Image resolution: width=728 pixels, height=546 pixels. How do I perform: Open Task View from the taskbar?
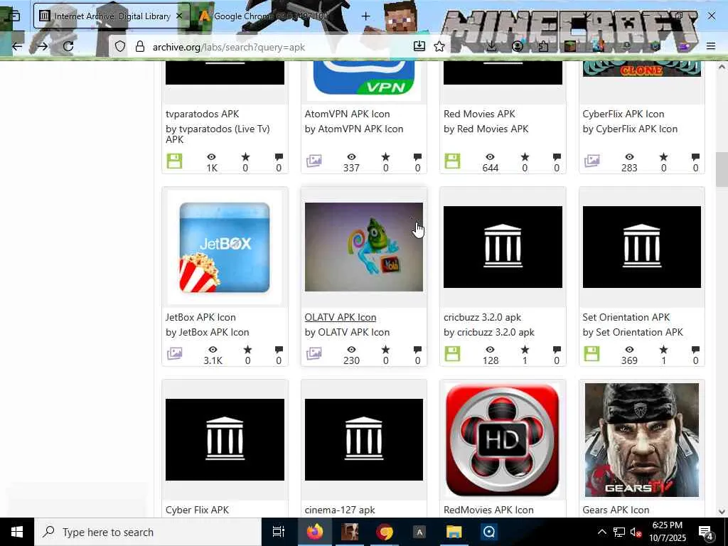[278, 532]
